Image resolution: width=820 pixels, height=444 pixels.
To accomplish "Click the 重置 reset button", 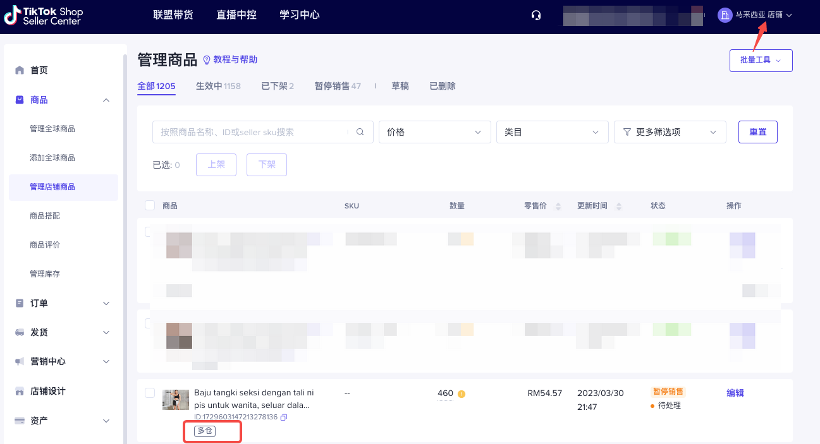I will [x=757, y=132].
